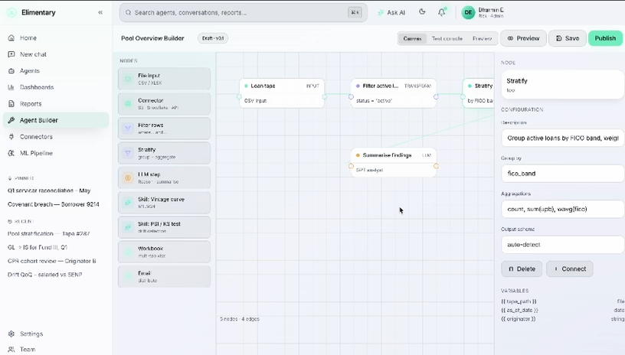Select Filter active node on canvas
The width and height of the screenshot is (625, 355).
394,93
